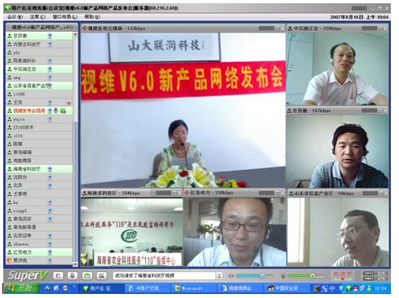The width and height of the screenshot is (399, 298).
Task: Click the red record icon beside 王安
Action: (x=69, y=103)
